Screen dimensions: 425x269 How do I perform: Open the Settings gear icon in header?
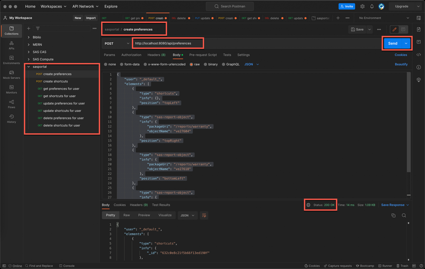[x=362, y=6]
